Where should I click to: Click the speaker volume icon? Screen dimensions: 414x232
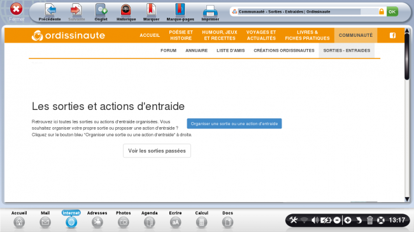(315, 220)
